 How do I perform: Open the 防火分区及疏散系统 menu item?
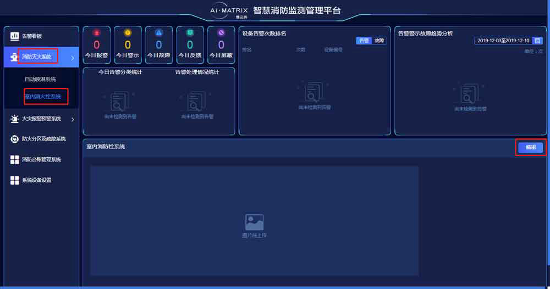point(41,139)
